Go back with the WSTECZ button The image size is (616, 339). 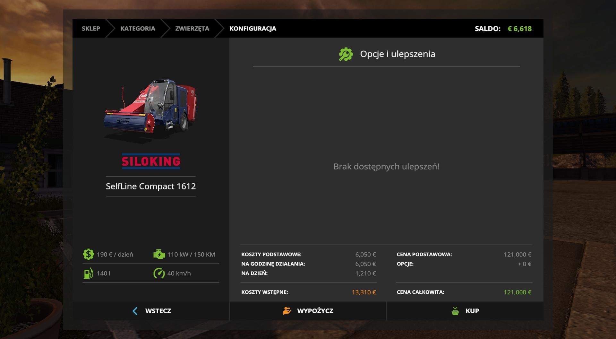pyautogui.click(x=151, y=311)
